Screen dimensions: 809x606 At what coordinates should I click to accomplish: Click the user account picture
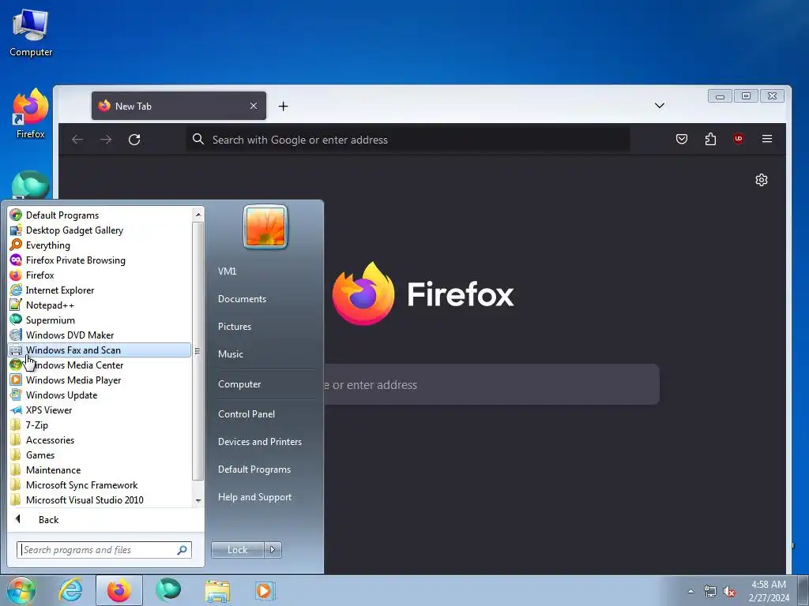click(x=265, y=226)
